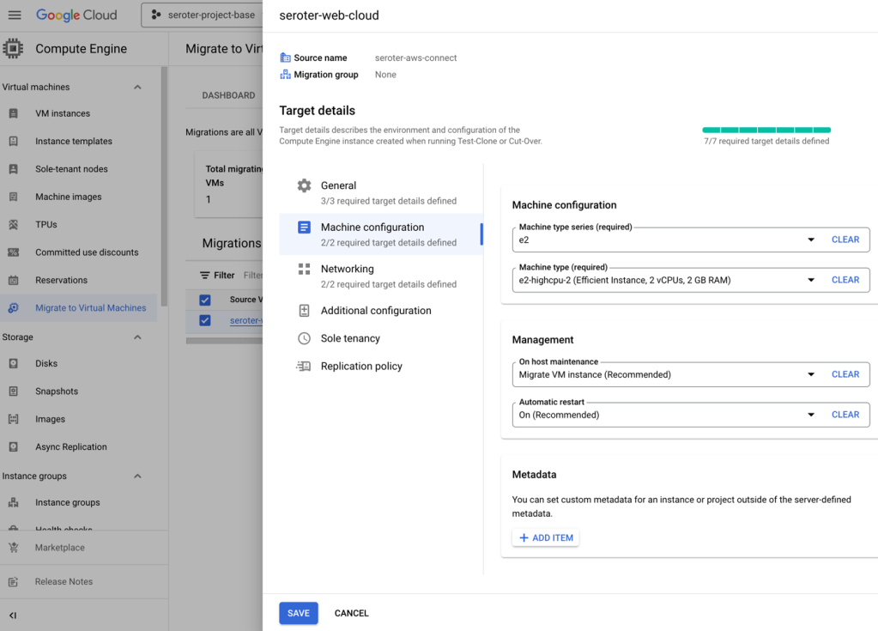Viewport: 878px width, 631px height.
Task: Click the Instance templates icon
Action: click(x=13, y=141)
